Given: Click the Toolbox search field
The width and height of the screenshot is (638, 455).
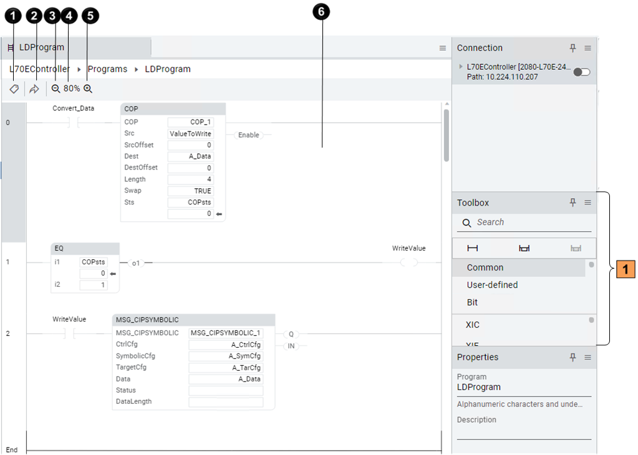Looking at the screenshot, I should tap(530, 223).
